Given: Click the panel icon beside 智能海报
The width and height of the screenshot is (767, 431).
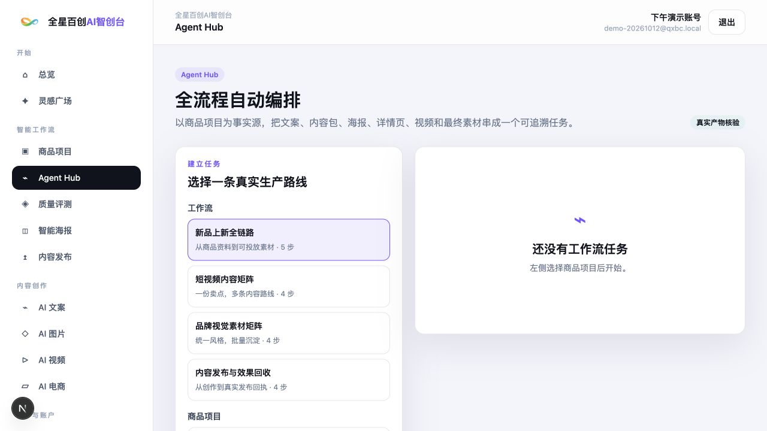Looking at the screenshot, I should click(25, 230).
